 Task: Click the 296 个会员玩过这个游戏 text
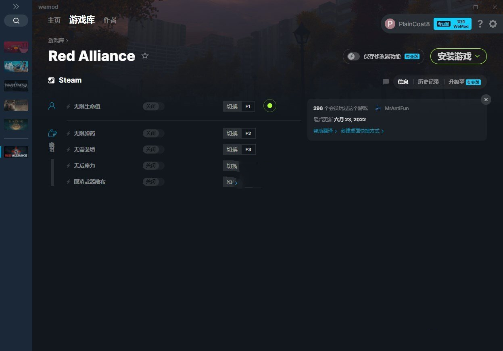(x=340, y=108)
